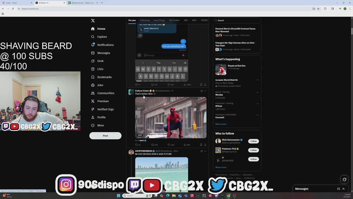353x199 pixels.
Task: Open more options on AR15THEDEMON post
Action: pyautogui.click(x=205, y=151)
